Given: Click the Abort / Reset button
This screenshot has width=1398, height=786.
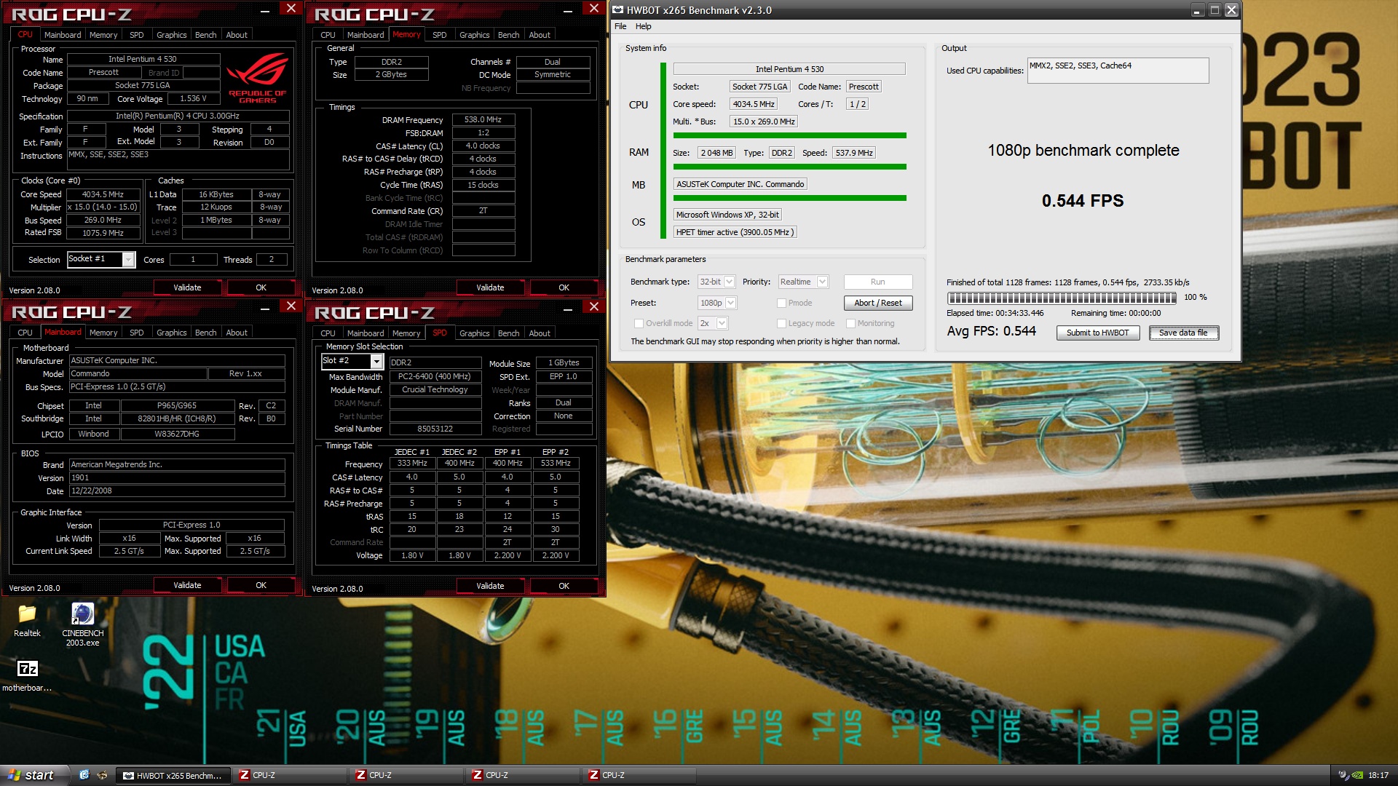Looking at the screenshot, I should pyautogui.click(x=877, y=303).
